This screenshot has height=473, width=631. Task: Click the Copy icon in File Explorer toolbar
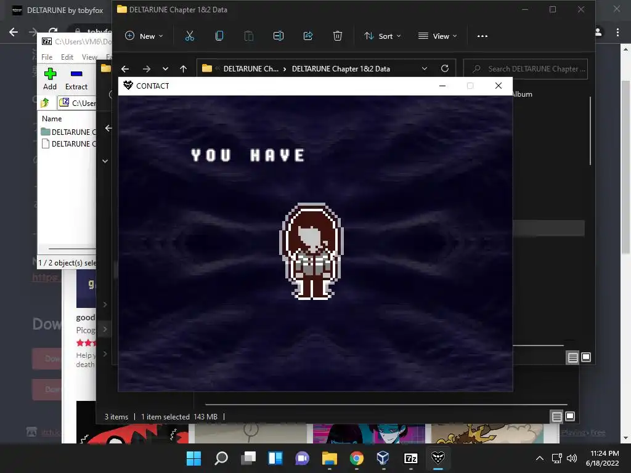[219, 36]
